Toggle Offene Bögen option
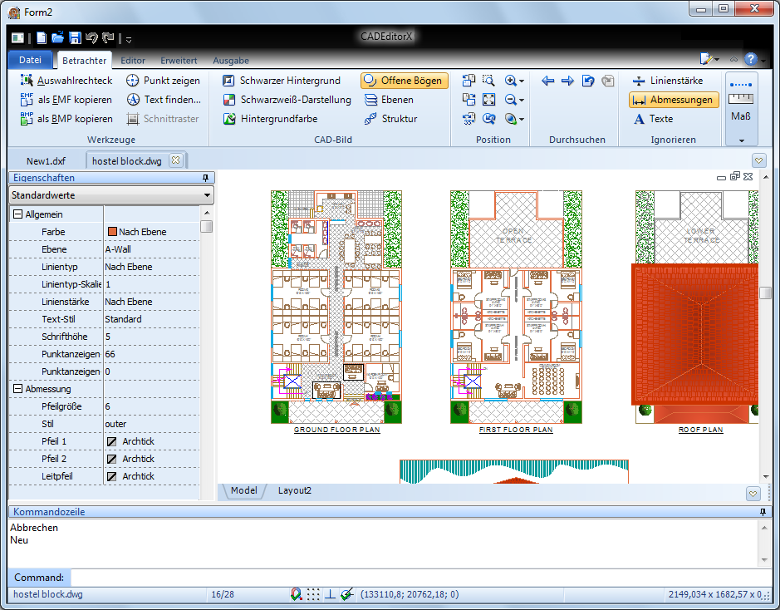780x610 pixels. pos(405,81)
